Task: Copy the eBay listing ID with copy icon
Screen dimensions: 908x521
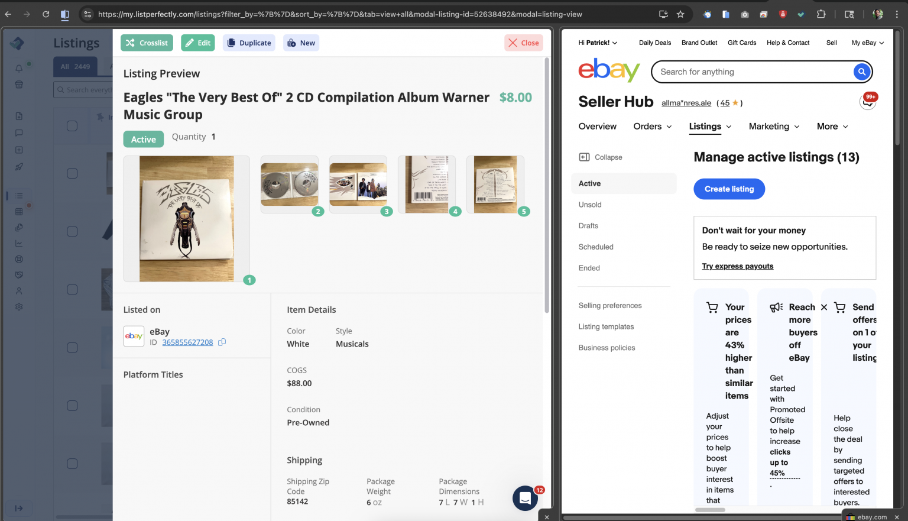Action: [222, 342]
